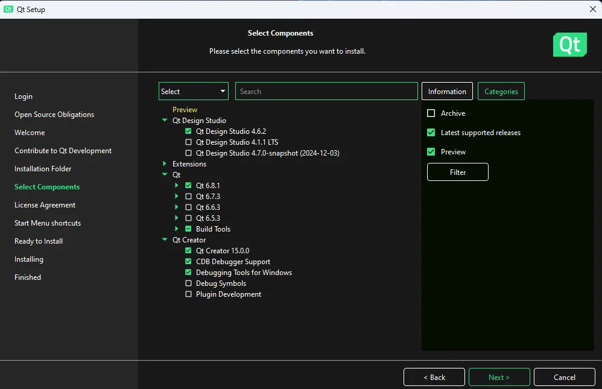Close the Qt Setup window
This screenshot has width=602, height=389.
[x=593, y=9]
